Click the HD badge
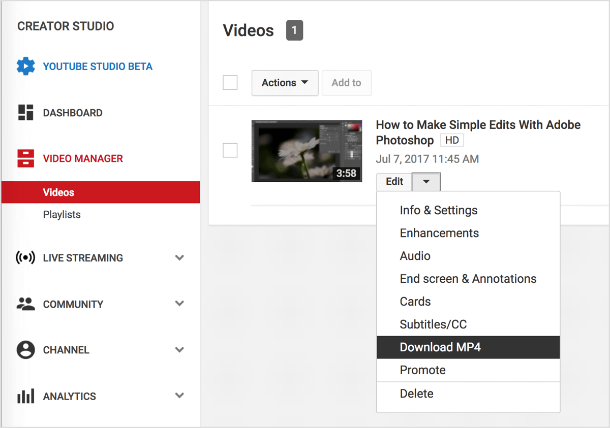This screenshot has width=610, height=428. click(x=452, y=141)
